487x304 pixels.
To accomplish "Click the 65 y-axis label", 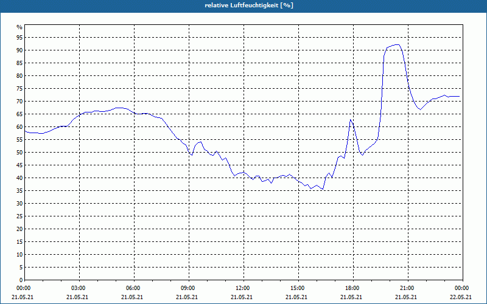I will coord(19,114).
